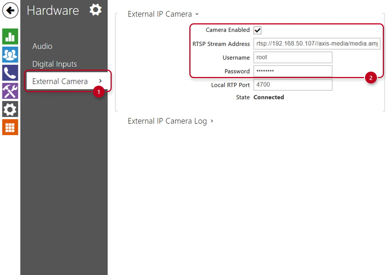Click the Password label text
Screen dimensions: 388x275
point(237,71)
